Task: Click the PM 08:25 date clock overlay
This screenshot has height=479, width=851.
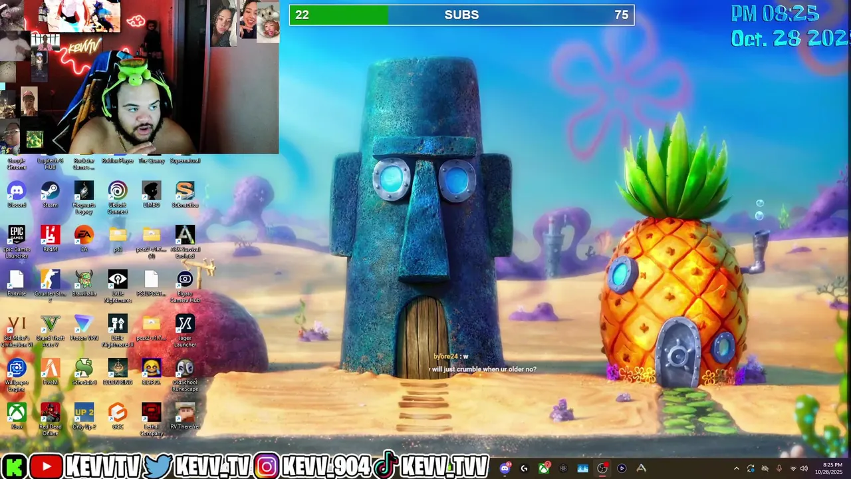Action: 790,26
